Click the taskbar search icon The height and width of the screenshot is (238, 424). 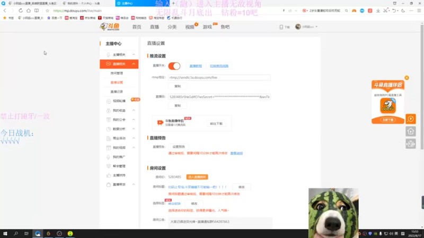coord(16,233)
